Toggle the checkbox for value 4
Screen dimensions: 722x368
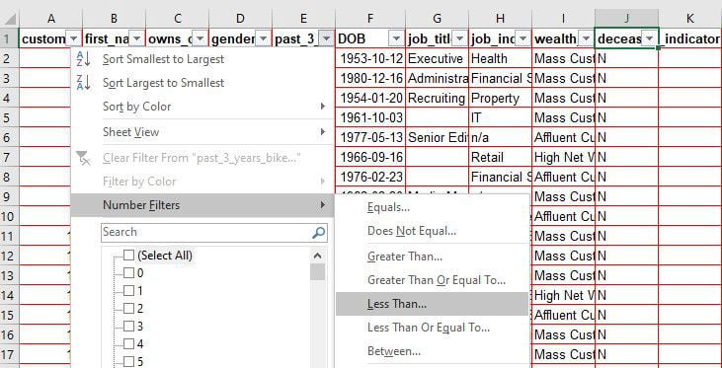pyautogui.click(x=129, y=344)
